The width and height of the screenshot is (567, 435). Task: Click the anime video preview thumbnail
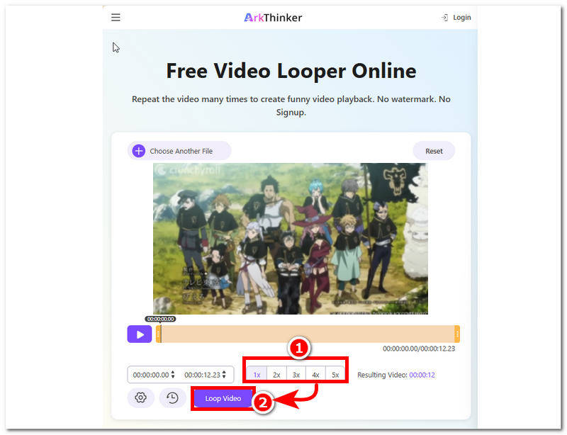click(x=291, y=239)
